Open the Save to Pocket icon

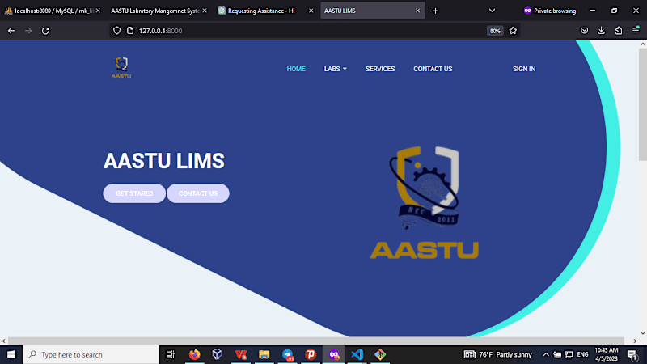pyautogui.click(x=584, y=31)
